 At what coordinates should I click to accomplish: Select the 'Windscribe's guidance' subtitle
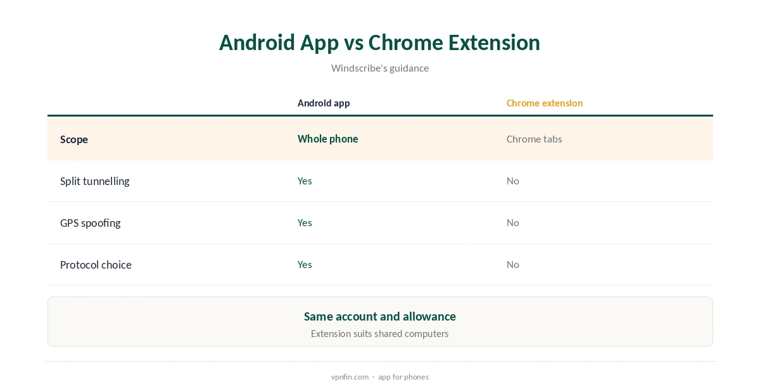[x=380, y=68]
